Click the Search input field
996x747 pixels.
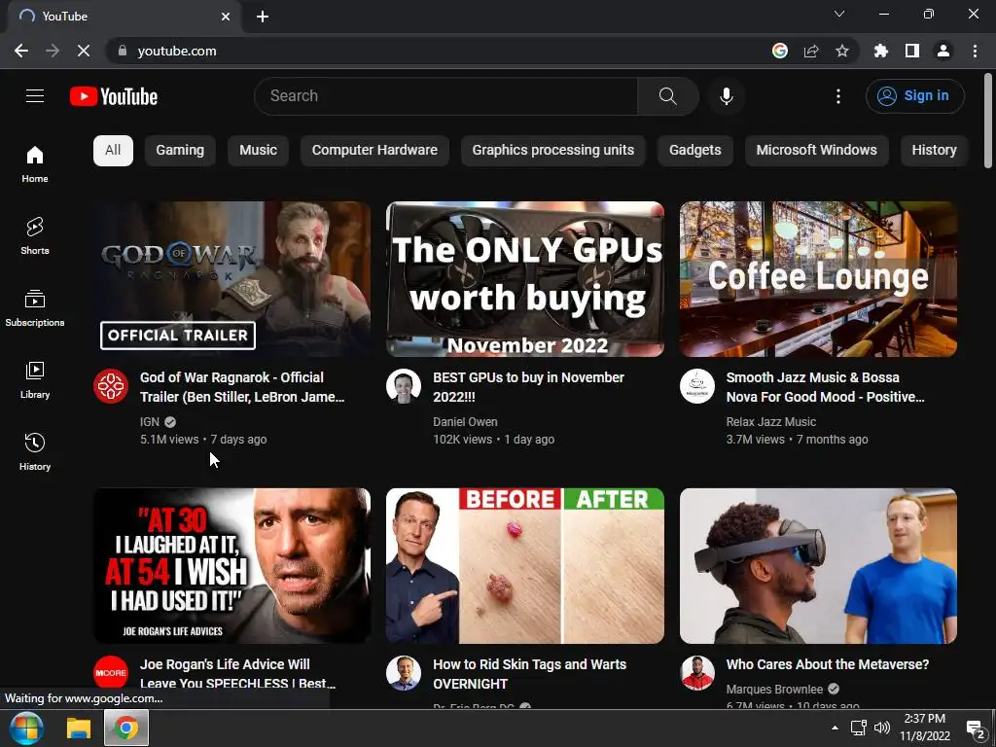(x=445, y=96)
